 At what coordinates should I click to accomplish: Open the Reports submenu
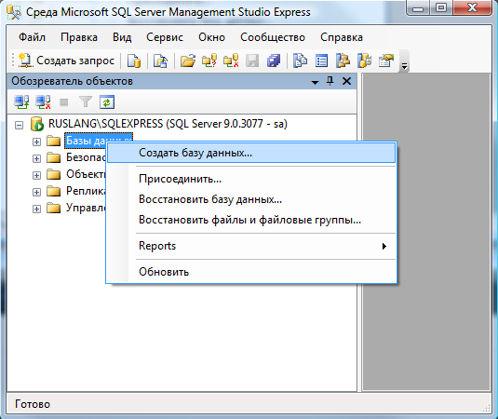(x=251, y=246)
